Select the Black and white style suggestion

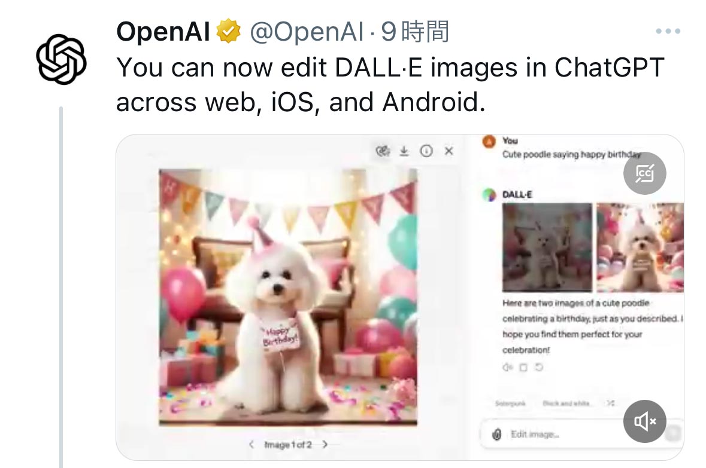(x=566, y=403)
